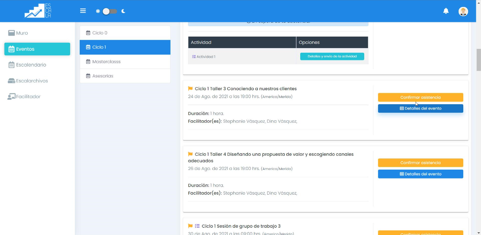This screenshot has width=481, height=235.
Task: Click the flag icon beside Taller 3
Action: 190,89
